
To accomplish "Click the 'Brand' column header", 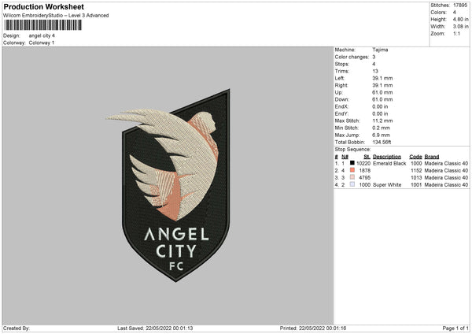I will coord(432,157).
